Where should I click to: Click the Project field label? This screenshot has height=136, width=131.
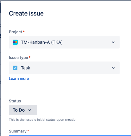pos(16,32)
